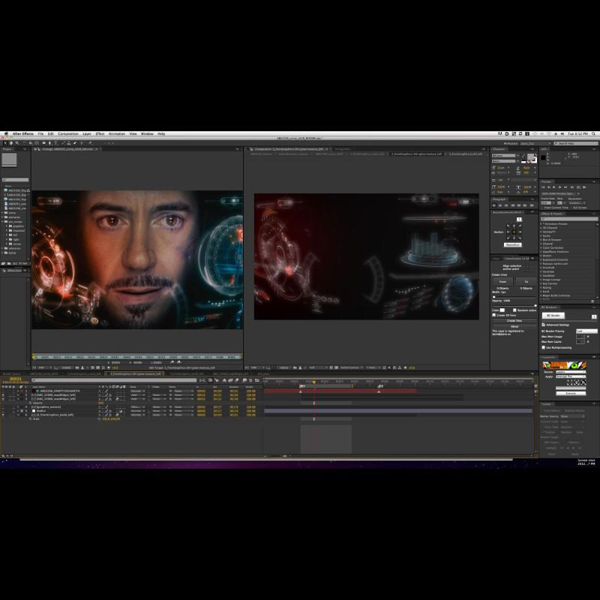Open Spotlight search in menu bar
Screen dimensions: 600x600
[593, 134]
